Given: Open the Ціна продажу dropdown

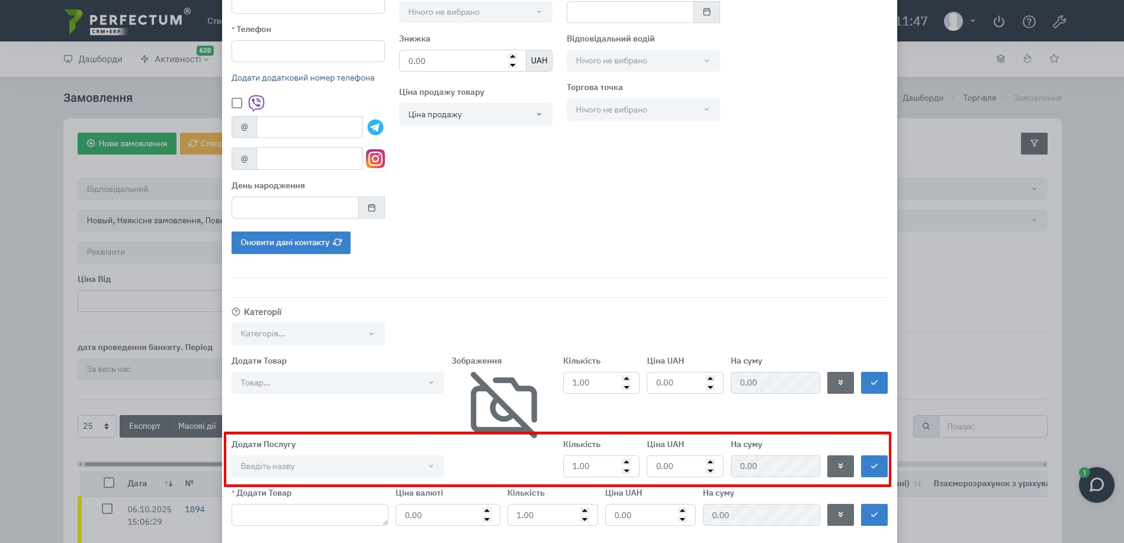Looking at the screenshot, I should (x=475, y=114).
